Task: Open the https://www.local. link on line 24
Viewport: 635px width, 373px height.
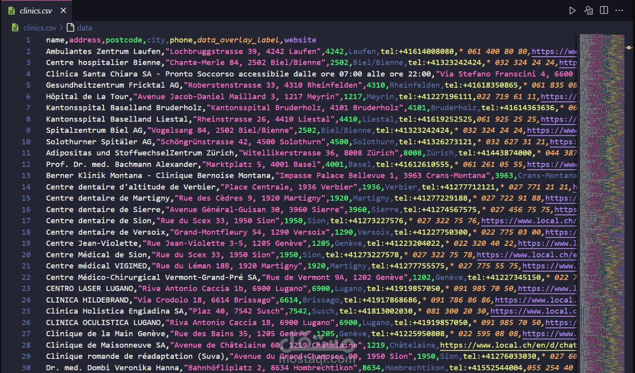Action: (x=536, y=300)
